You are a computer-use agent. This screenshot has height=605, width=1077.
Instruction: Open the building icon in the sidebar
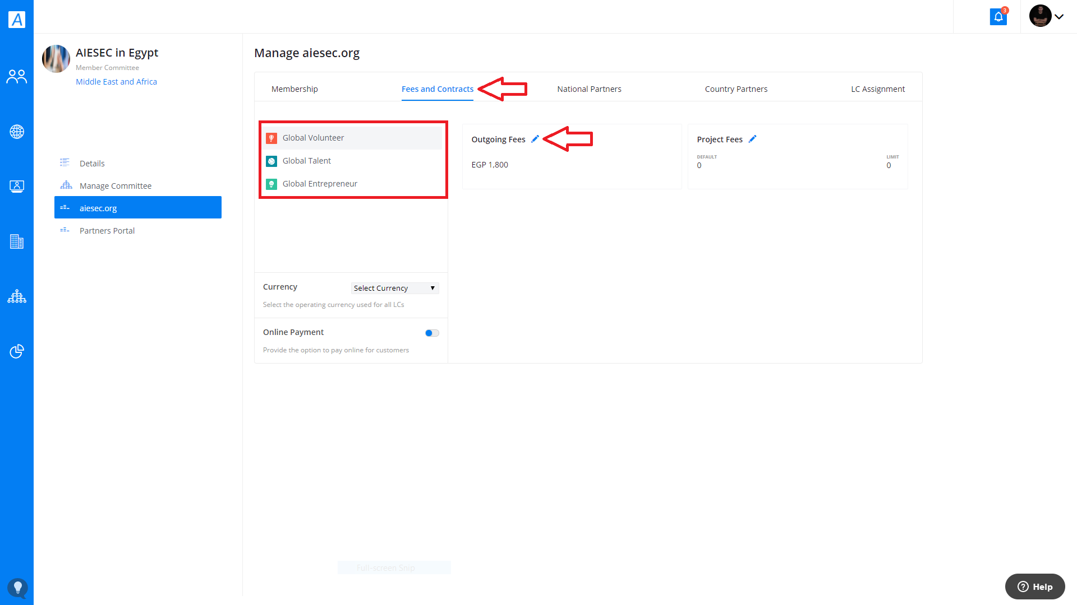tap(17, 241)
